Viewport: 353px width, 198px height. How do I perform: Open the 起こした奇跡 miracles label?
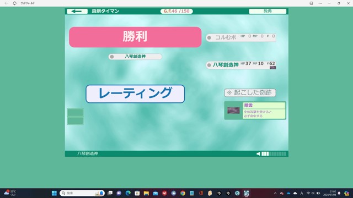point(250,93)
